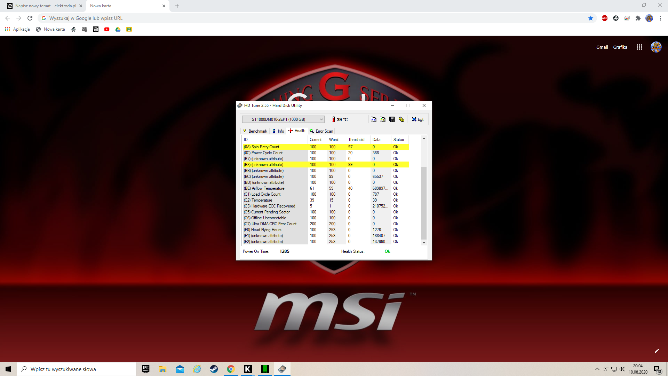
Task: Close the Nowa karta browser tab
Action: [164, 6]
